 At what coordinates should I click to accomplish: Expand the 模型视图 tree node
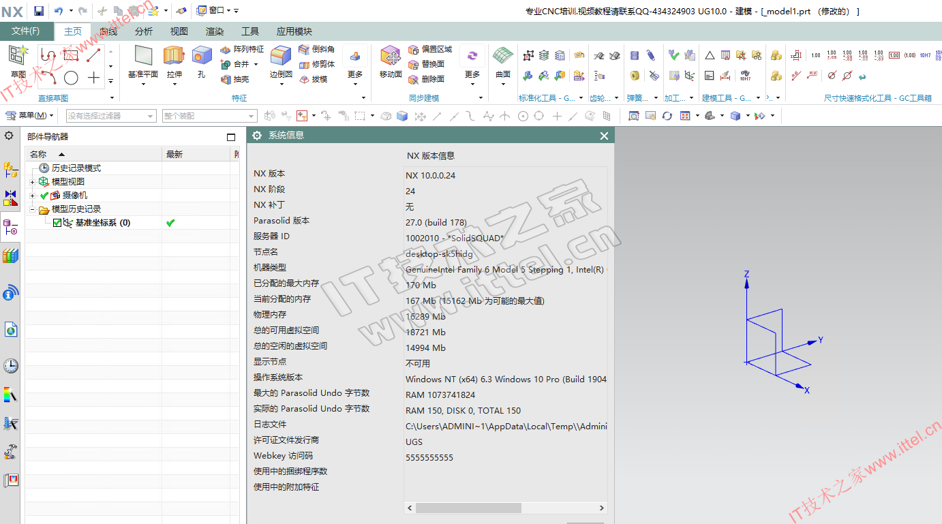pyautogui.click(x=32, y=182)
